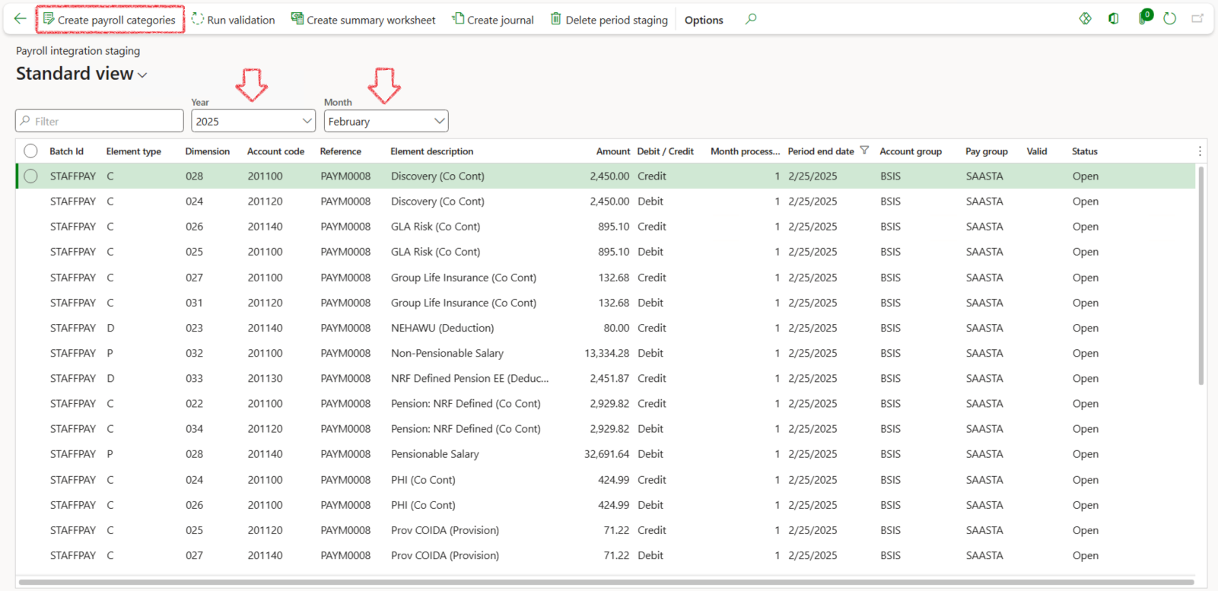Image resolution: width=1218 pixels, height=591 pixels.
Task: Click Month processed column header
Action: click(x=745, y=151)
